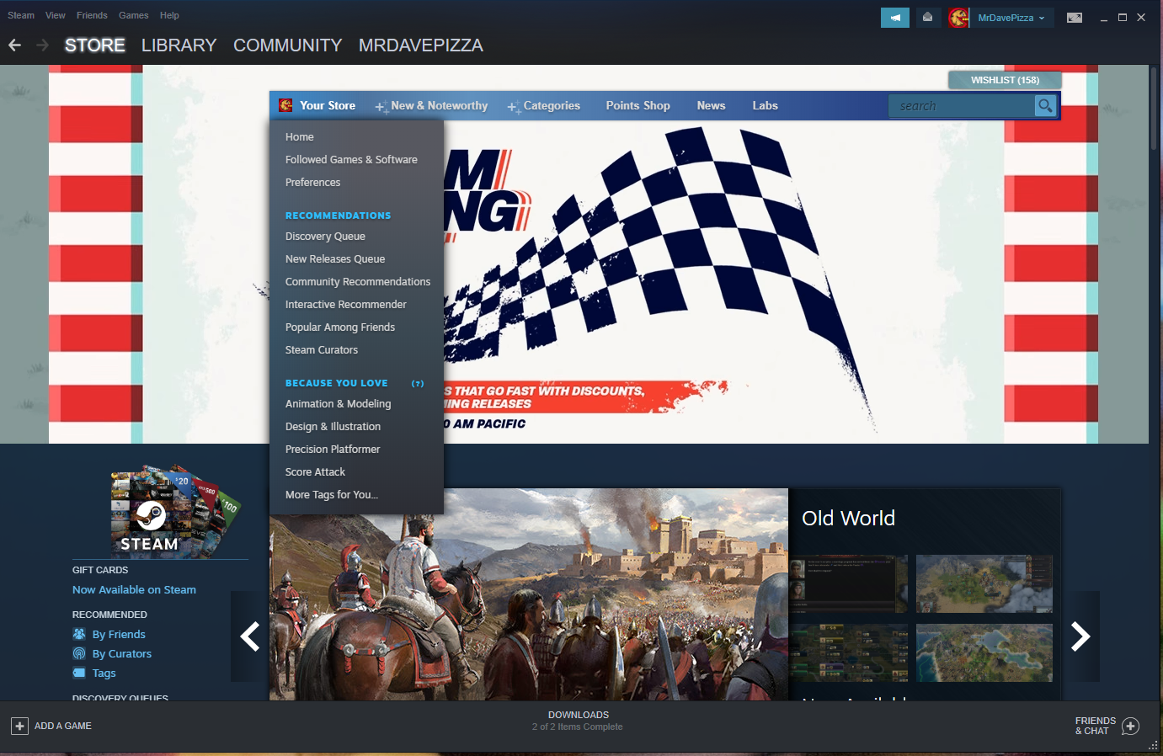
Task: Show the next featured game
Action: coord(1080,636)
